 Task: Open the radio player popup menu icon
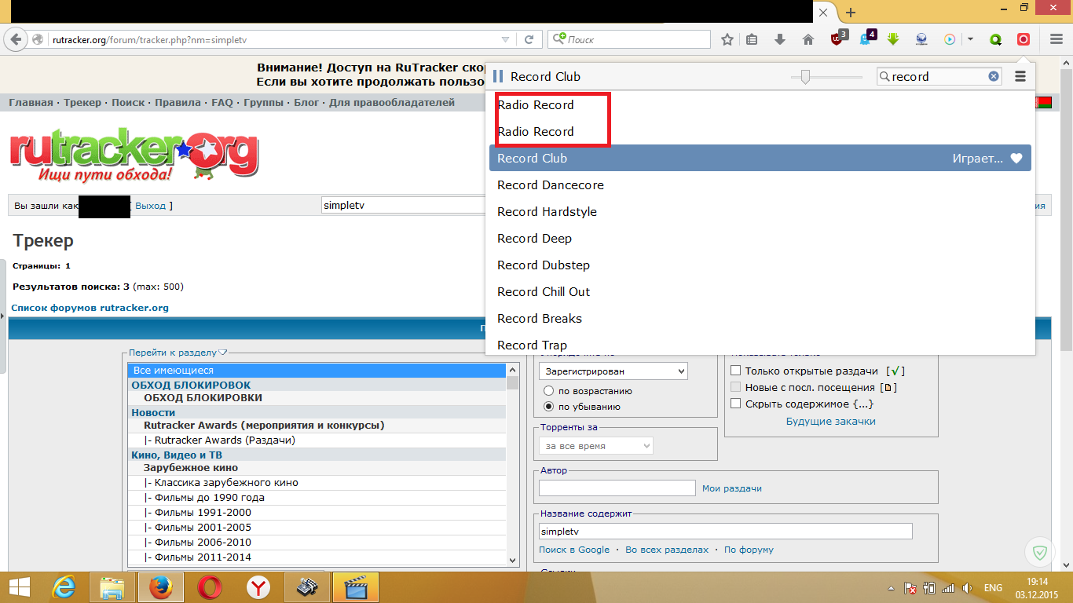(1020, 76)
